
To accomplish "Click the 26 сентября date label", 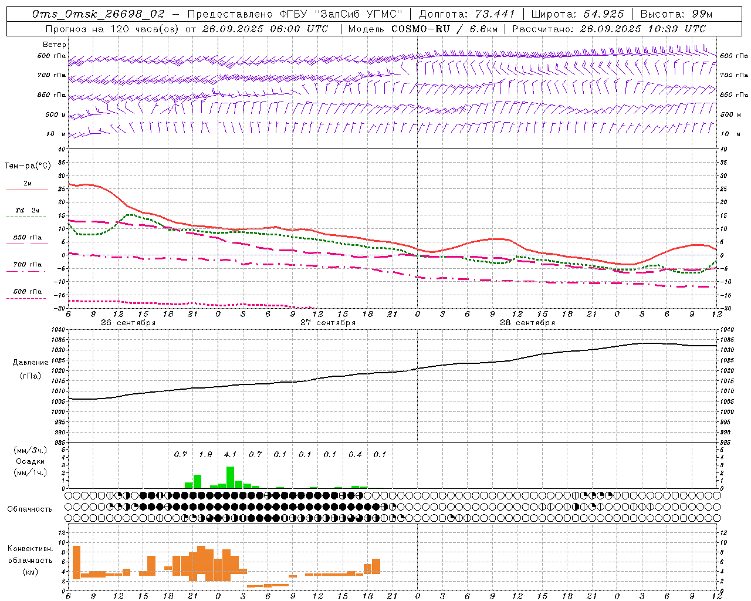I will point(128,323).
